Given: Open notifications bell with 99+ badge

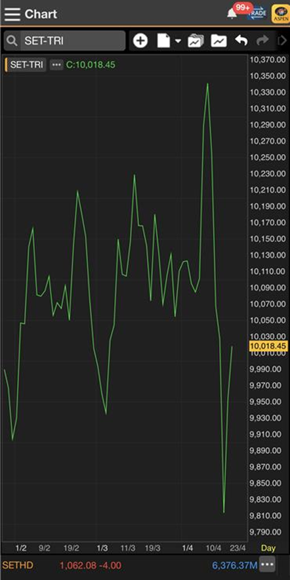Looking at the screenshot, I should [x=232, y=13].
